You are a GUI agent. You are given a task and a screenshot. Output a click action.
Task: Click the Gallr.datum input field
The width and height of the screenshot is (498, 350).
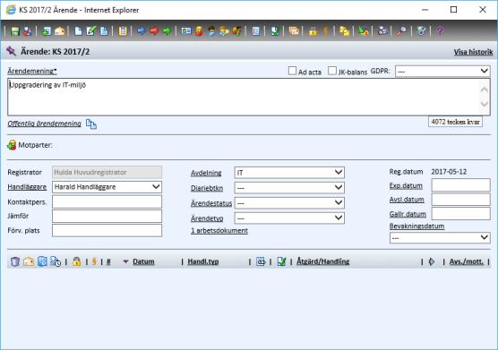pyautogui.click(x=461, y=214)
